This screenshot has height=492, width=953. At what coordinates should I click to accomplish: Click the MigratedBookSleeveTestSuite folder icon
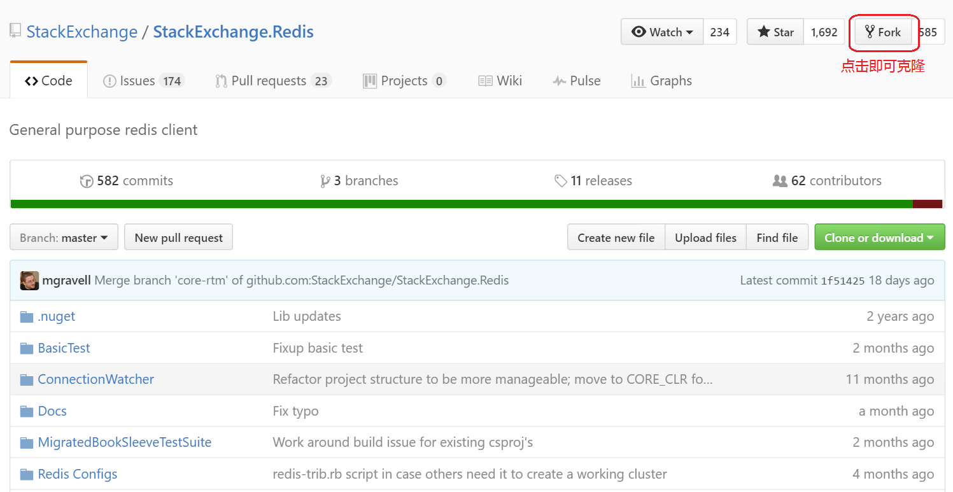[26, 442]
